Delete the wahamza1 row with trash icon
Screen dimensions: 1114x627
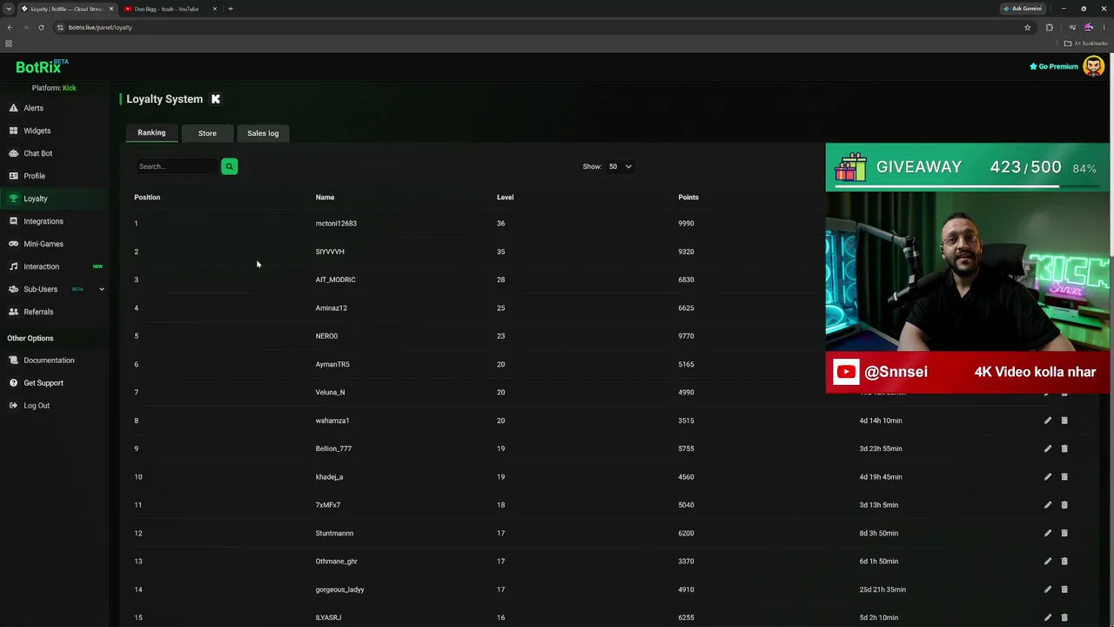[1064, 421]
